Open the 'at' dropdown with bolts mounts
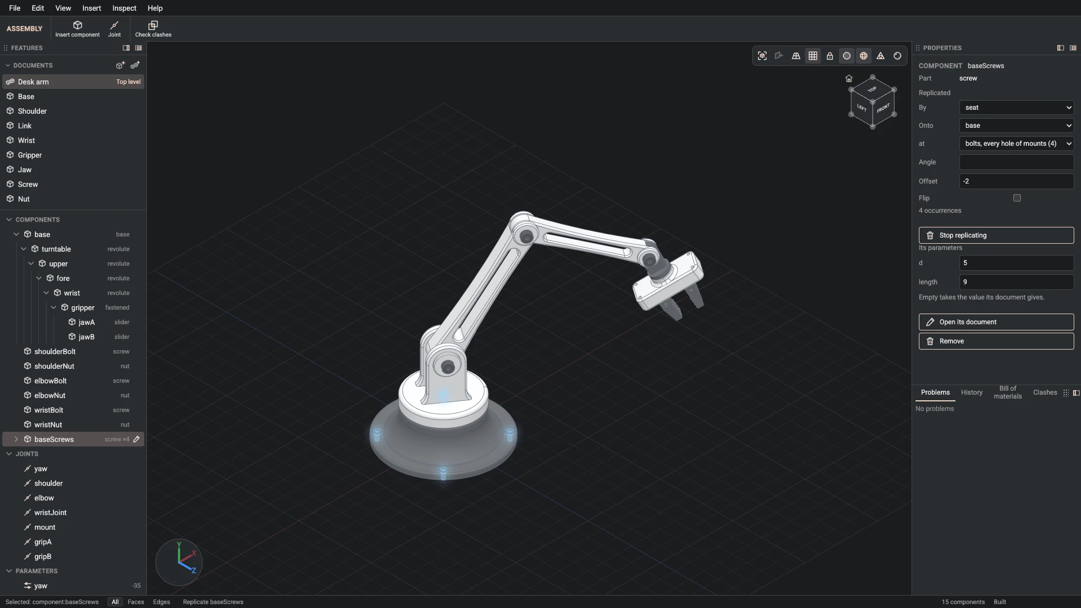Screen dimensions: 1081x608 1017,144
